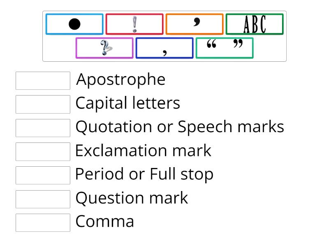Click the answer box beside Question mark
The height and width of the screenshot is (247, 329).
click(x=43, y=199)
